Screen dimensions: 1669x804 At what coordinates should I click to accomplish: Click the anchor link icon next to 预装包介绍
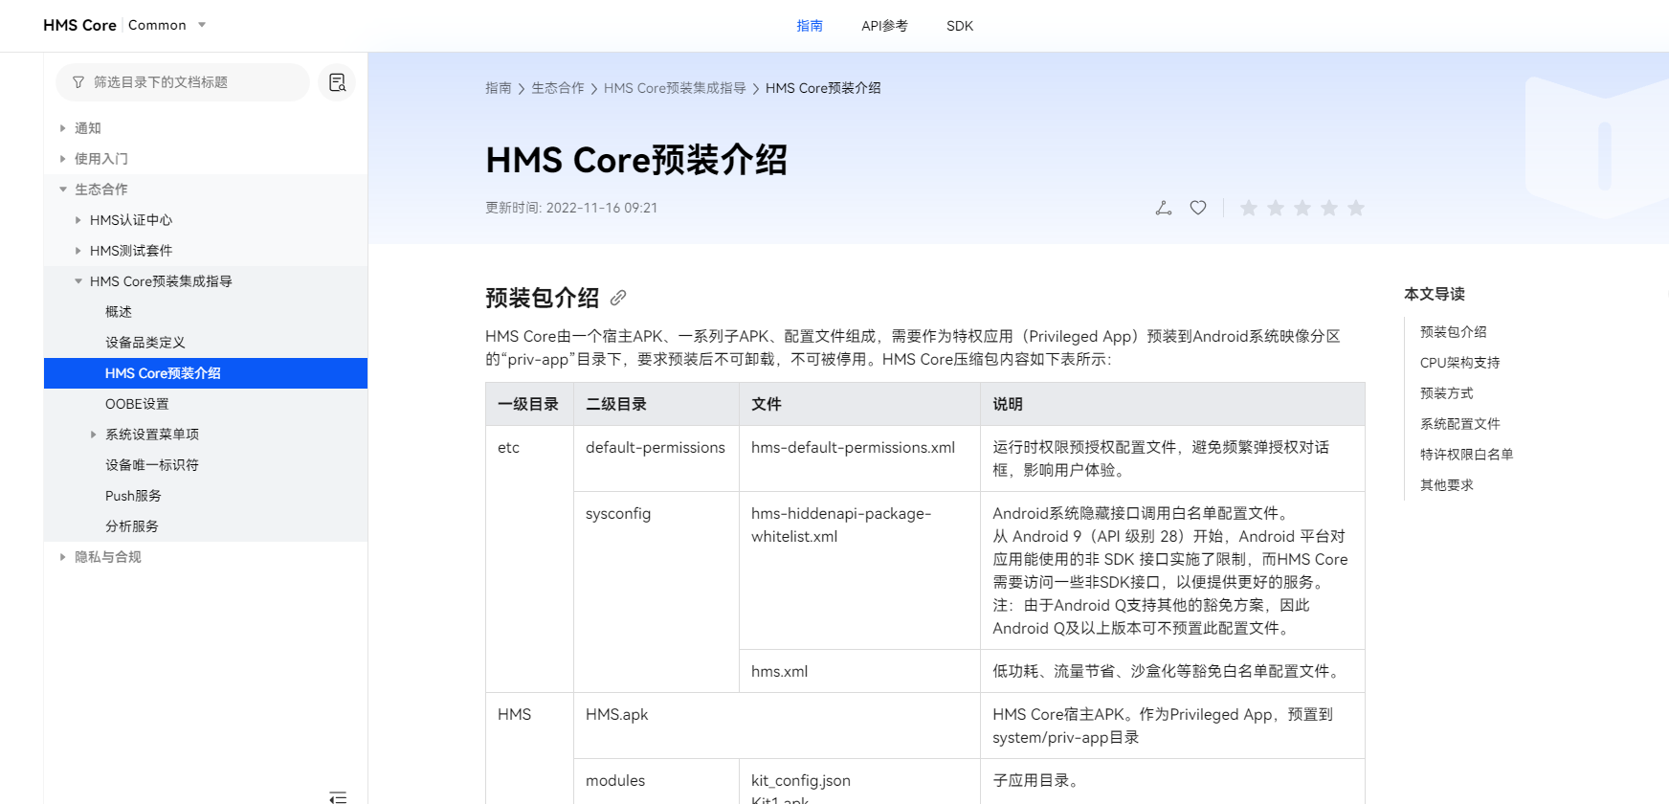click(618, 298)
